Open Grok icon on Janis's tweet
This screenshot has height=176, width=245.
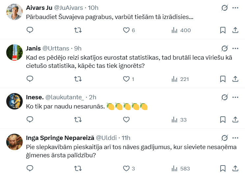pyautogui.click(x=225, y=49)
